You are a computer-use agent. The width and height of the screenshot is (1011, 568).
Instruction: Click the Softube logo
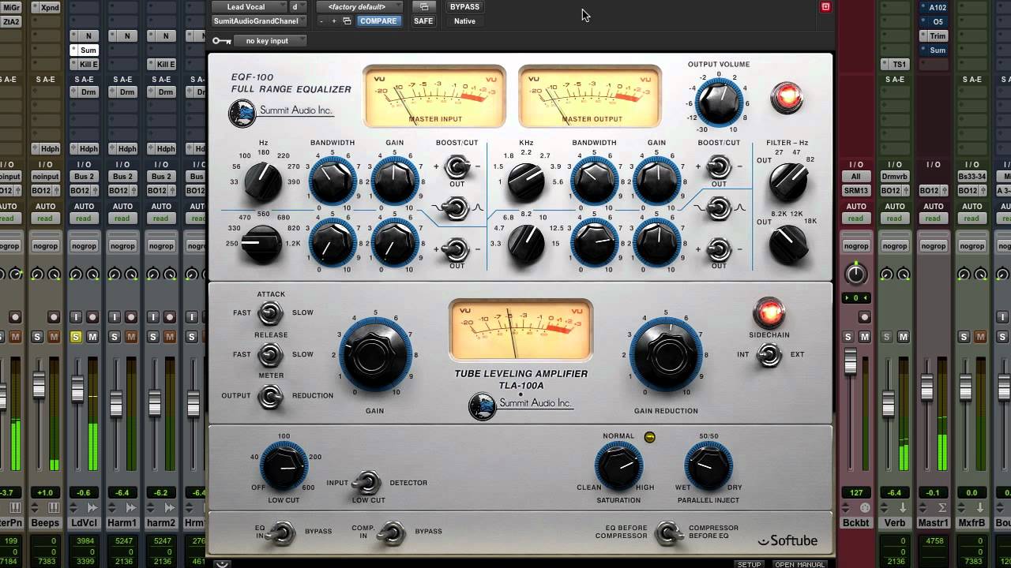[x=788, y=540]
